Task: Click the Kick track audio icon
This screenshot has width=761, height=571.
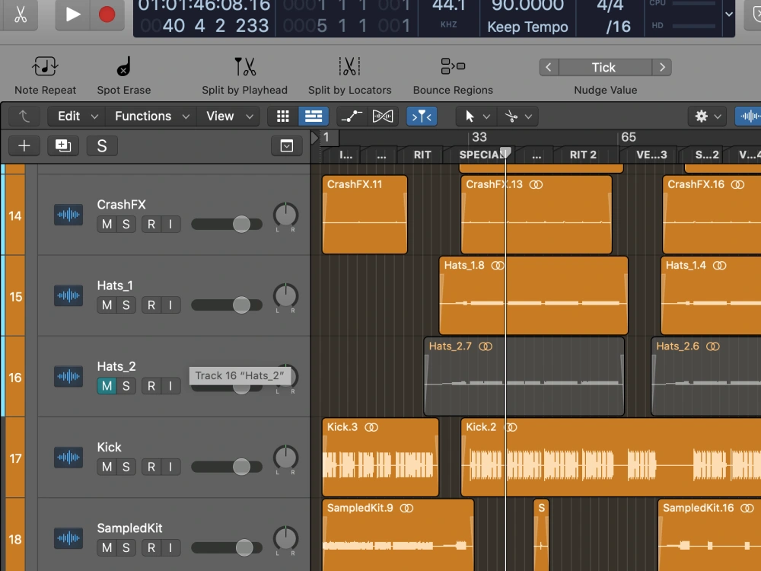Action: [x=68, y=457]
